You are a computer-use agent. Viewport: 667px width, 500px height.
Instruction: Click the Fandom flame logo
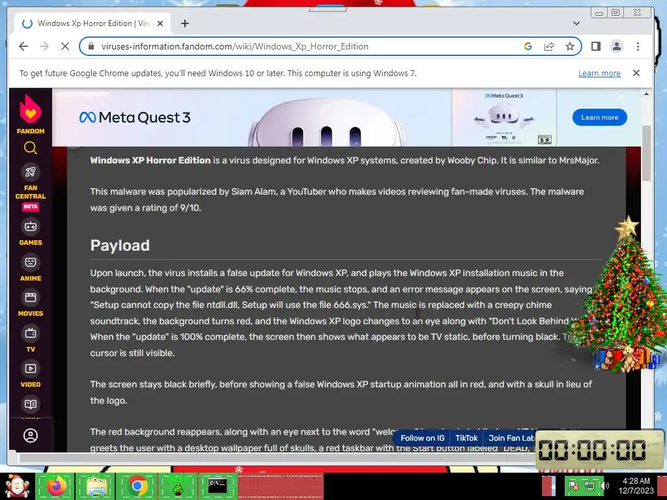30,109
